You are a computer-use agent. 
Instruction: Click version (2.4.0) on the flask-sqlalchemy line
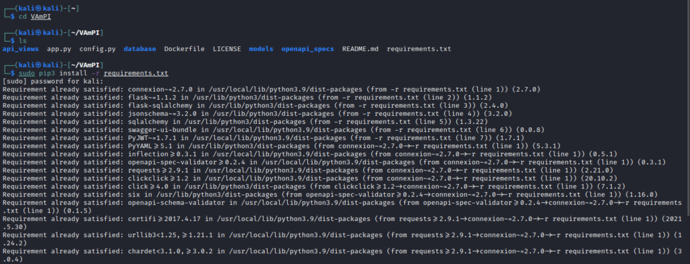493,105
